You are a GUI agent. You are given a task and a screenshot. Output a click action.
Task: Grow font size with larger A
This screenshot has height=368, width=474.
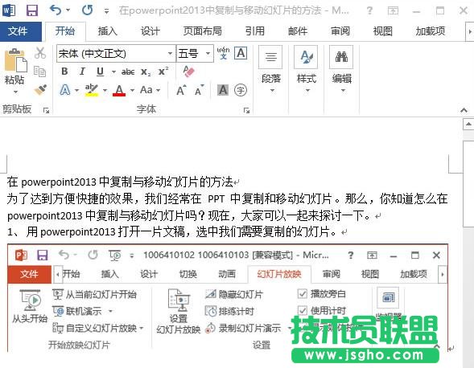point(181,90)
